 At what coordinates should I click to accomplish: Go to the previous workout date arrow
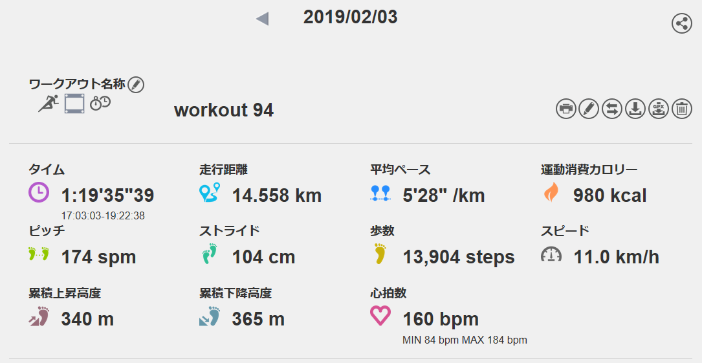tap(262, 19)
